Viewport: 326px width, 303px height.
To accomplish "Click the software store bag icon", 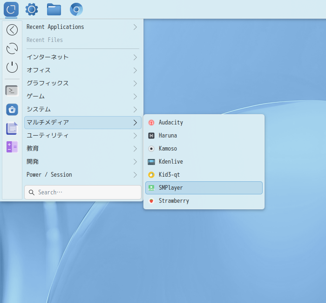I will (12, 110).
